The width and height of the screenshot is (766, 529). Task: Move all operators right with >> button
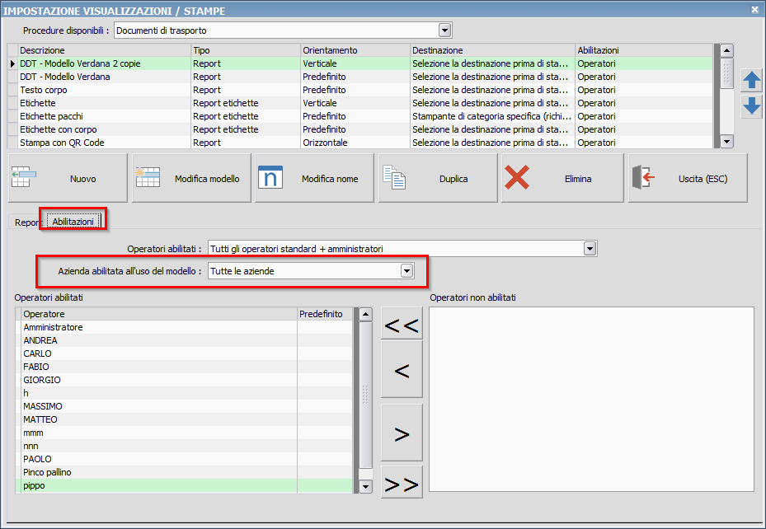point(402,483)
